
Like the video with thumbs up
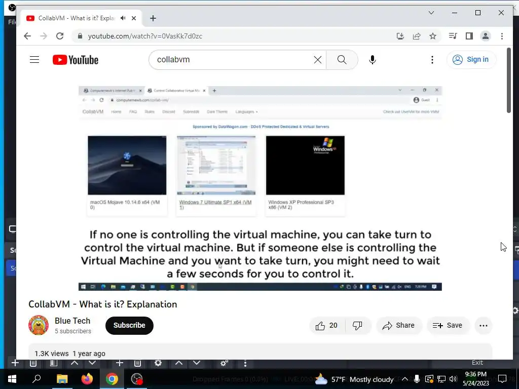pos(327,326)
